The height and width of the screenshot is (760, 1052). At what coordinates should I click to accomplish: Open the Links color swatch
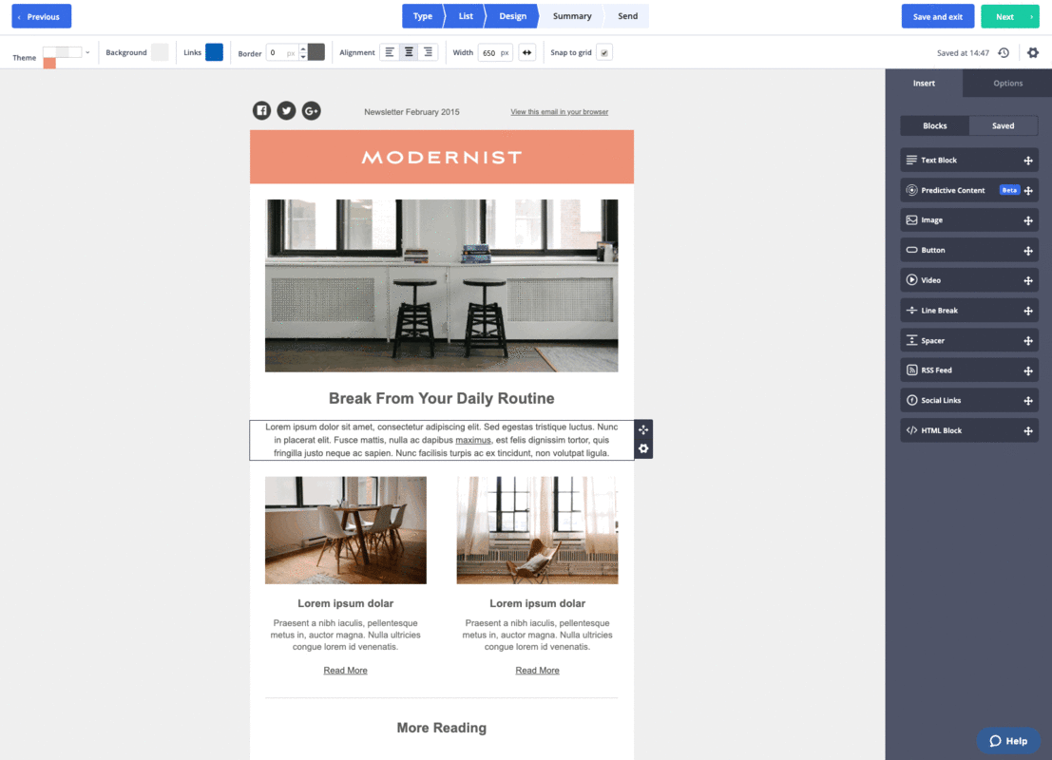[214, 52]
